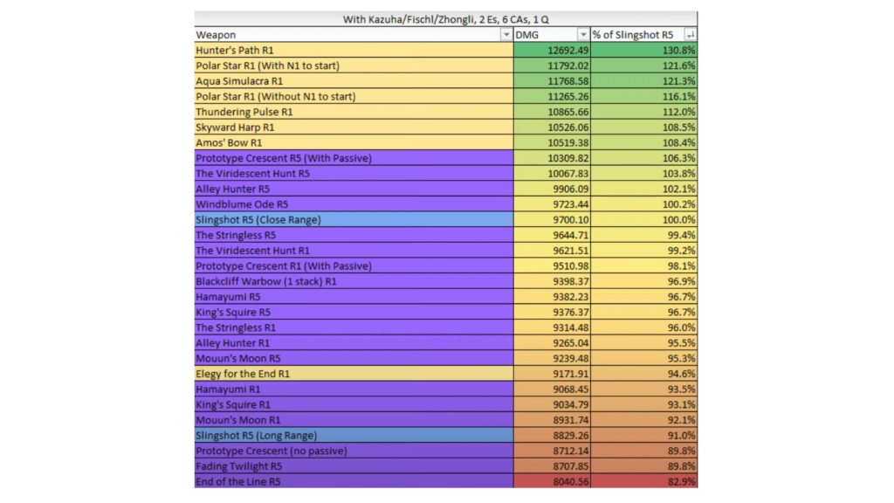Viewport: 894px width, 503px height.
Task: Click the 96.0% percentage cell
Action: [643, 327]
